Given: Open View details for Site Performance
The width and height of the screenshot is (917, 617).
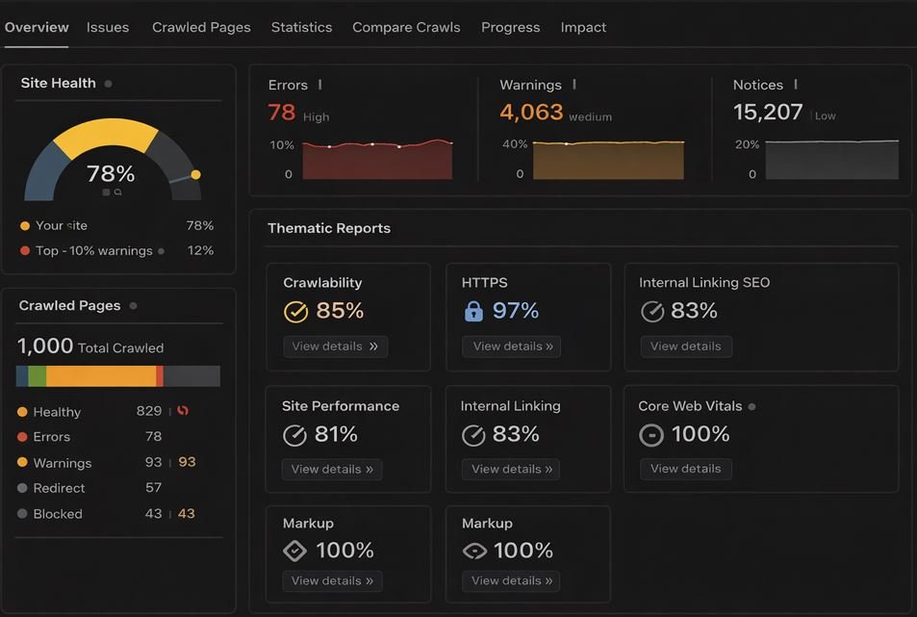Looking at the screenshot, I should point(332,470).
